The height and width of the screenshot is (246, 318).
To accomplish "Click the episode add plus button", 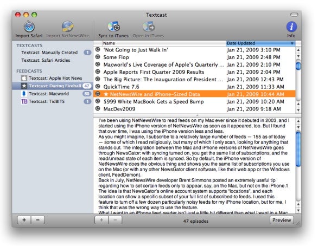I will coord(101,220).
